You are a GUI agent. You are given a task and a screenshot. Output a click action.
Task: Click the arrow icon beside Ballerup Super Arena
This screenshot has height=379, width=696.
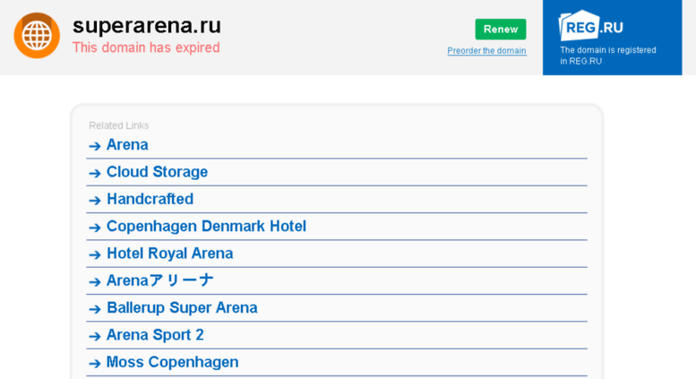(x=95, y=308)
